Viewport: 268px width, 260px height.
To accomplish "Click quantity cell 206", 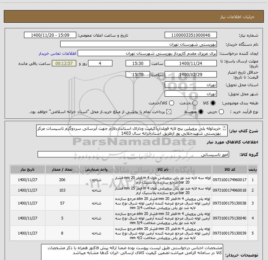I will [x=62, y=180].
